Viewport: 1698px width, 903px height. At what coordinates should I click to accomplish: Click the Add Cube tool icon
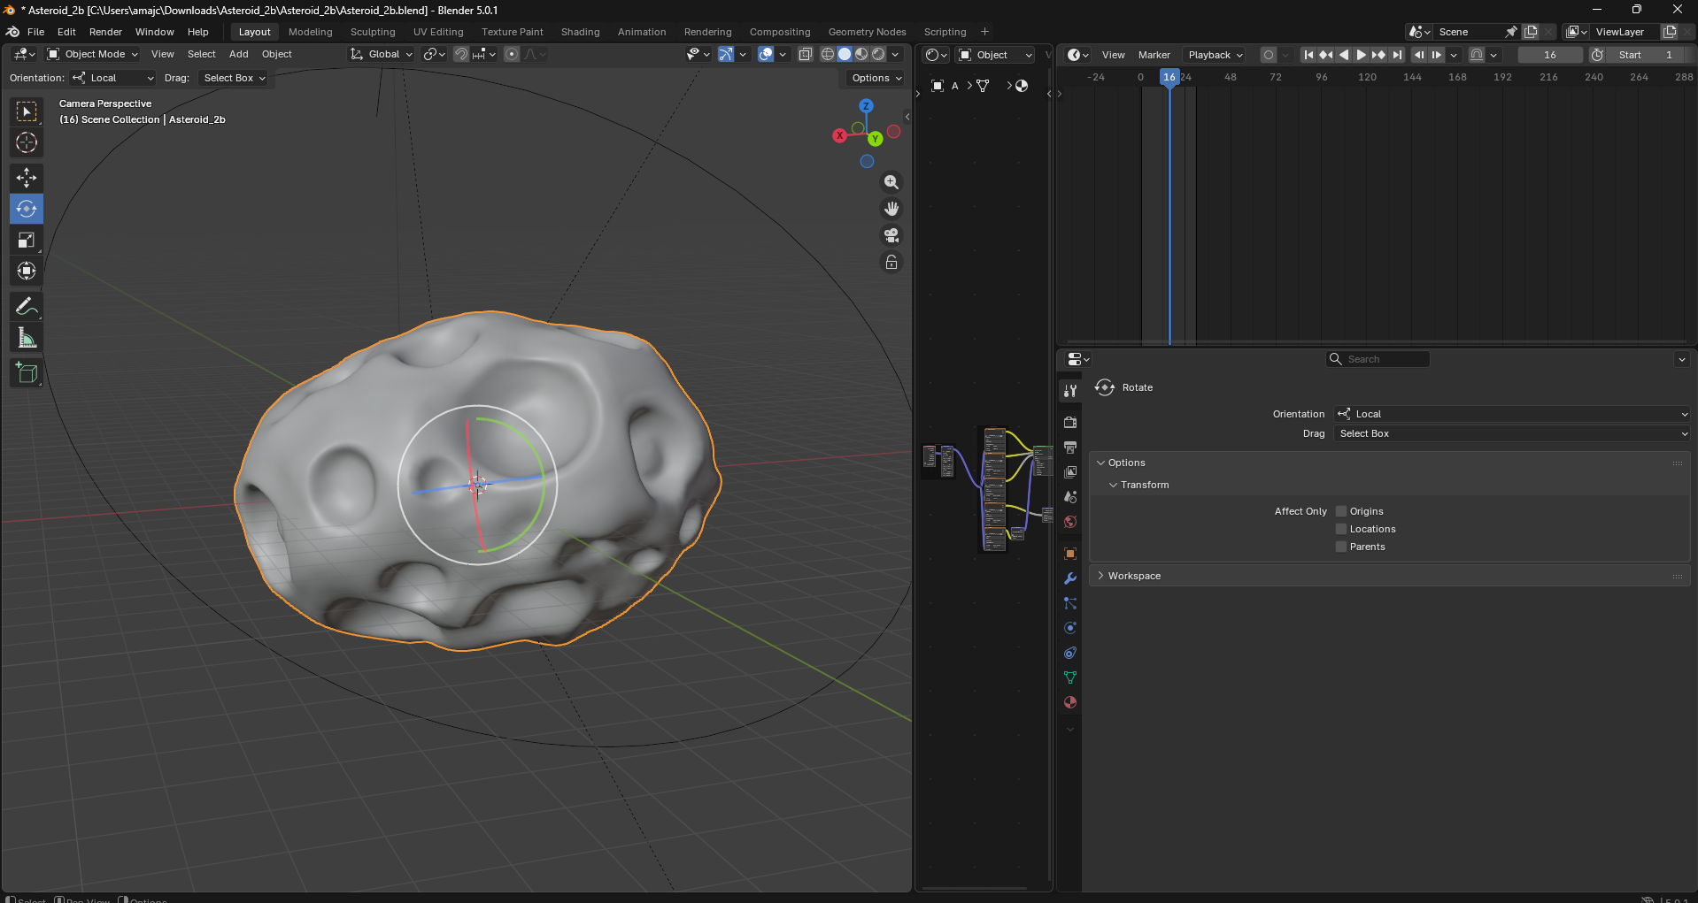[x=27, y=373]
